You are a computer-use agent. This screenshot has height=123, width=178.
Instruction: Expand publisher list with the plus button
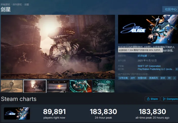point(177,69)
